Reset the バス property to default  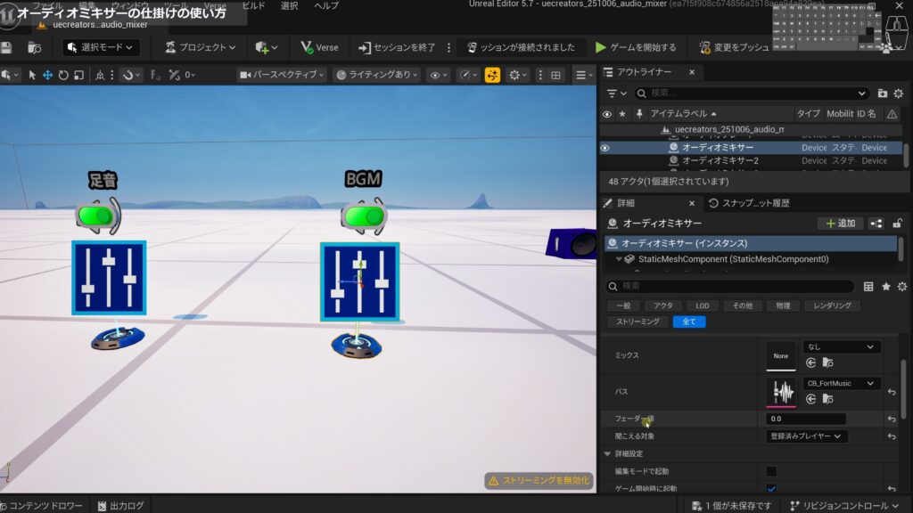891,392
